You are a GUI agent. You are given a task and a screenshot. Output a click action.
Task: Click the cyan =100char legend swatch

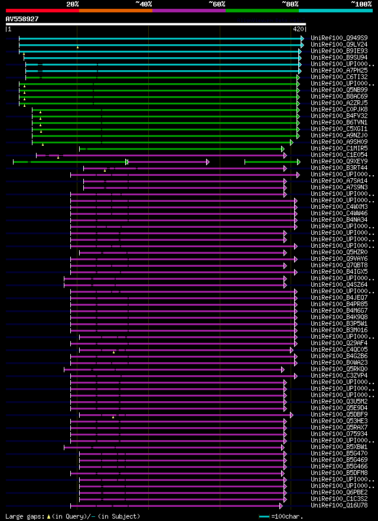click(264, 516)
